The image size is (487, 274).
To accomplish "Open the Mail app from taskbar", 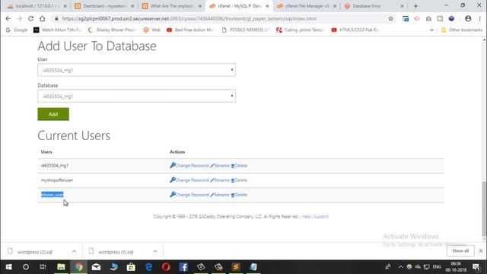I will (x=96, y=267).
